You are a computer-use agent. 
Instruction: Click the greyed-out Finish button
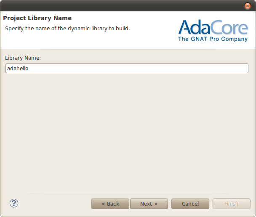(x=232, y=204)
